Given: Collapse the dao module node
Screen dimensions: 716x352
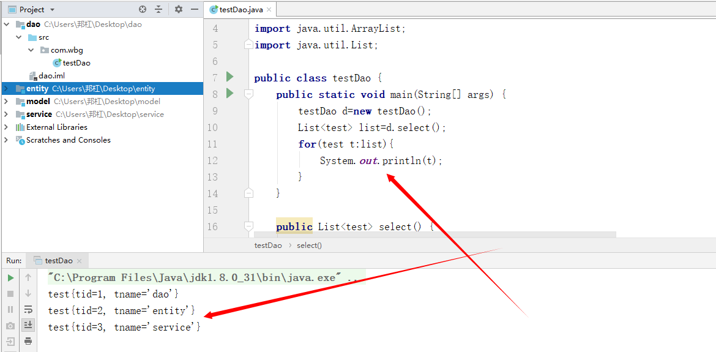Looking at the screenshot, I should coord(6,24).
